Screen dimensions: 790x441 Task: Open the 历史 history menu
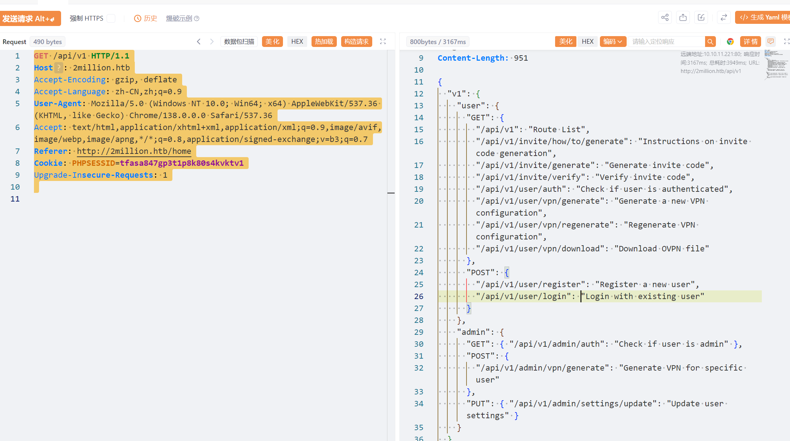(x=146, y=18)
